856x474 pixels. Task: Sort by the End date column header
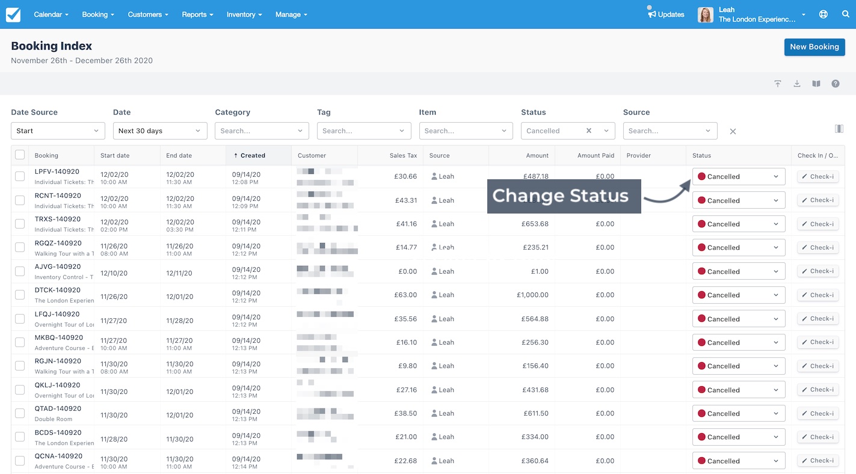pyautogui.click(x=193, y=155)
